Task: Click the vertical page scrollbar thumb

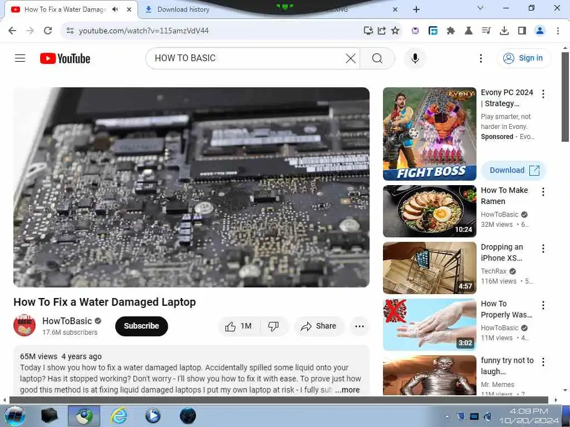Action: [565, 97]
